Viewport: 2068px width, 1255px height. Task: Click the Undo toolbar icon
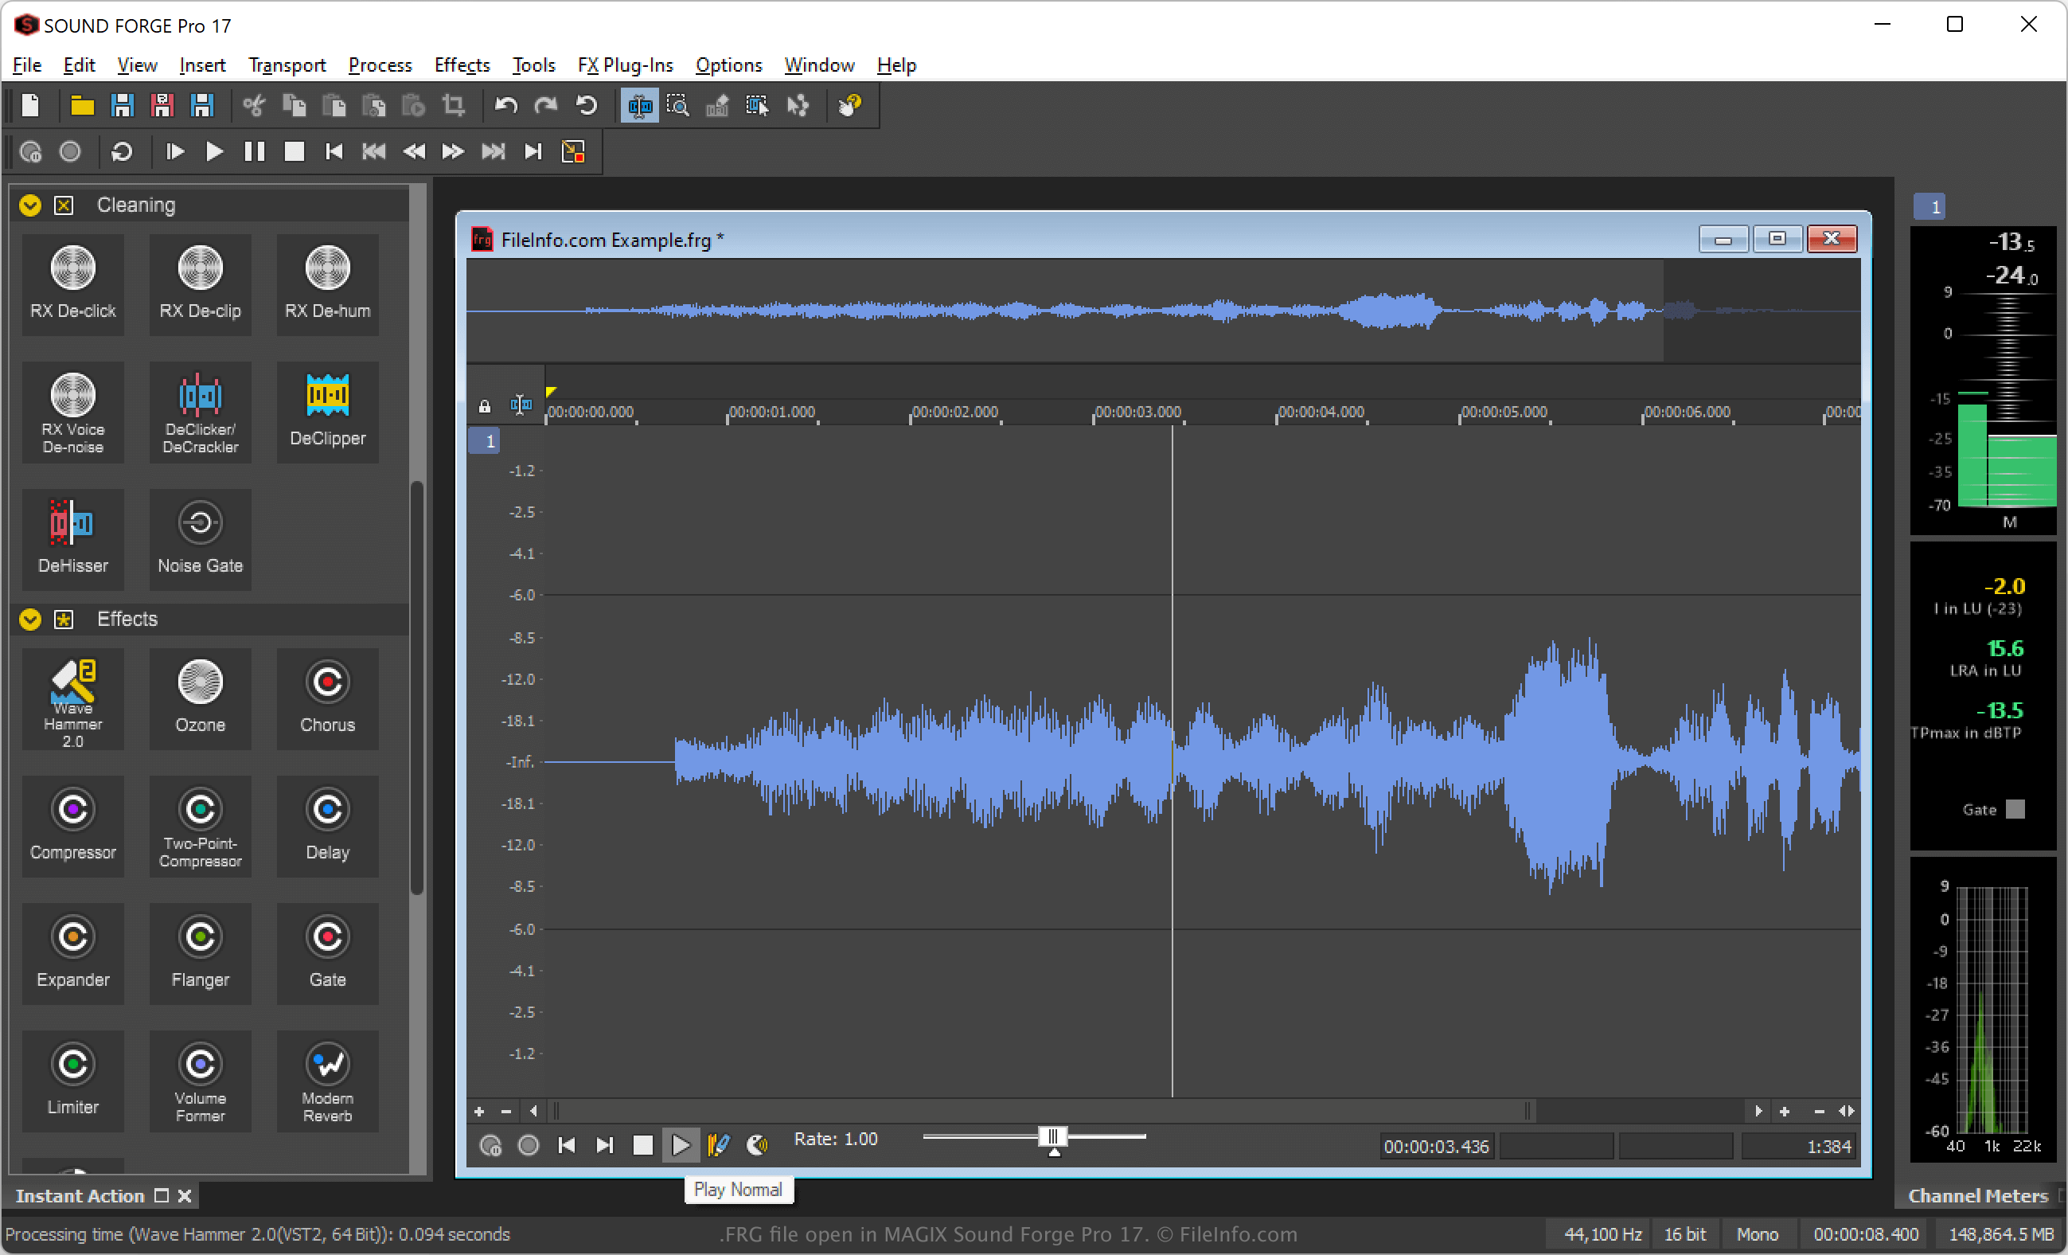coord(506,106)
